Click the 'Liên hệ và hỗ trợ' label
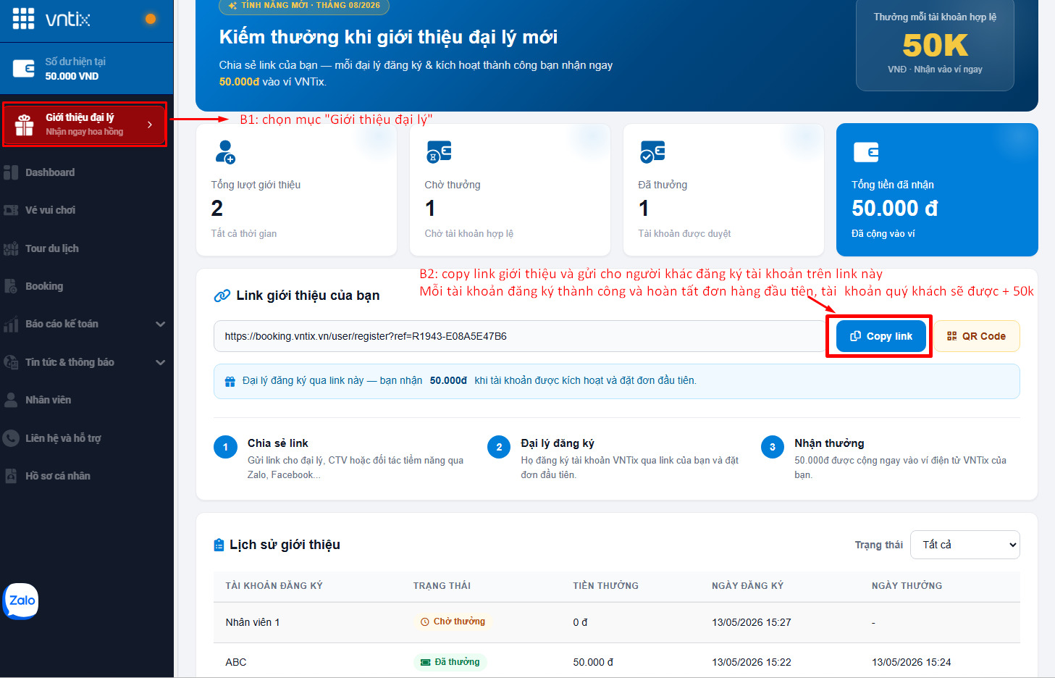Image resolution: width=1055 pixels, height=678 pixels. (63, 438)
